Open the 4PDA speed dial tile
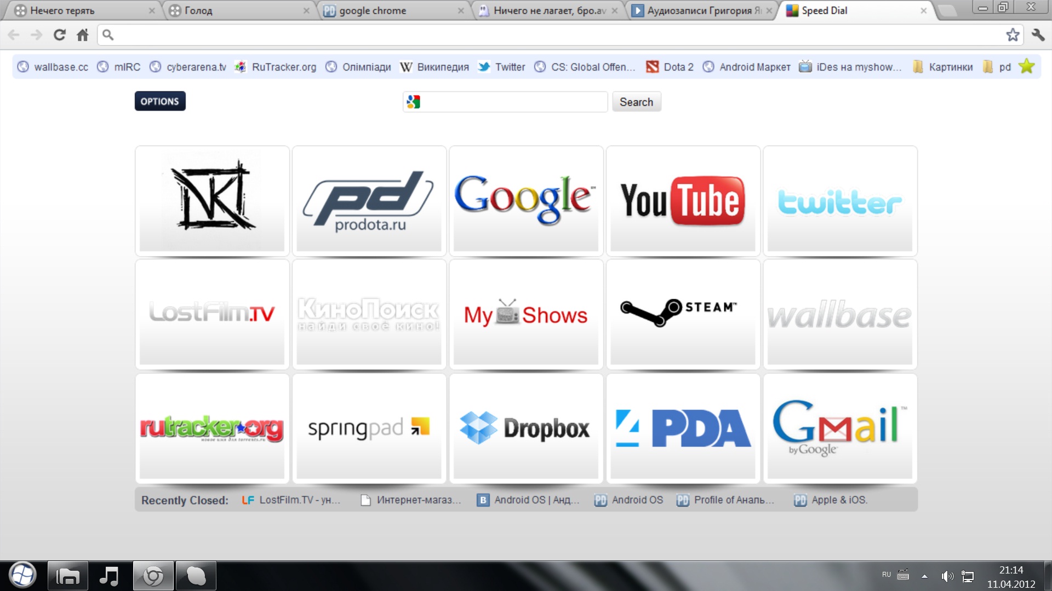 683,428
